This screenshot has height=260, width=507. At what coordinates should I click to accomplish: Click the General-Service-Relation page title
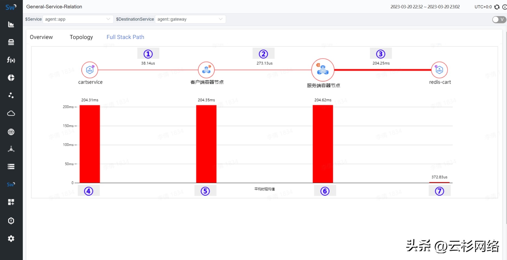pyautogui.click(x=54, y=7)
